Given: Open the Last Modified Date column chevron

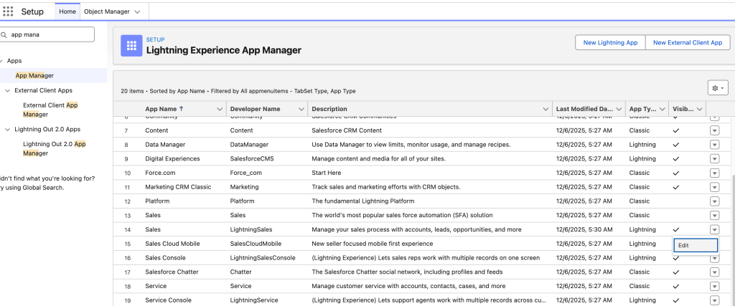Looking at the screenshot, I should coord(619,109).
